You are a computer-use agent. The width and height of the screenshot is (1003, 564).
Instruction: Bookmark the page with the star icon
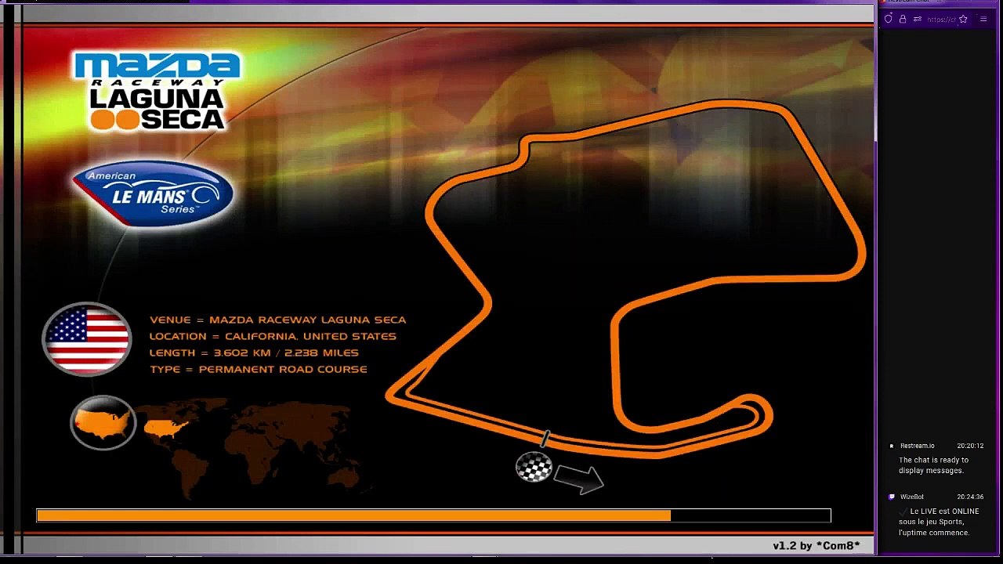(963, 19)
